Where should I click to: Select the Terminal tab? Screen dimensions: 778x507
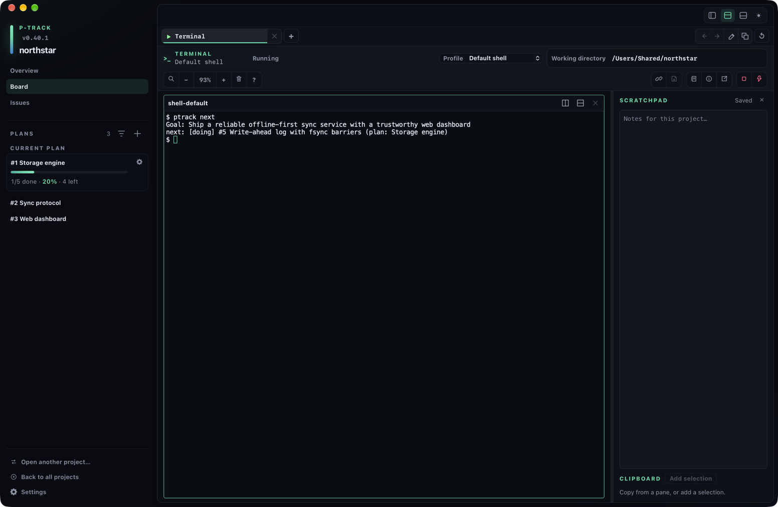[x=215, y=36]
